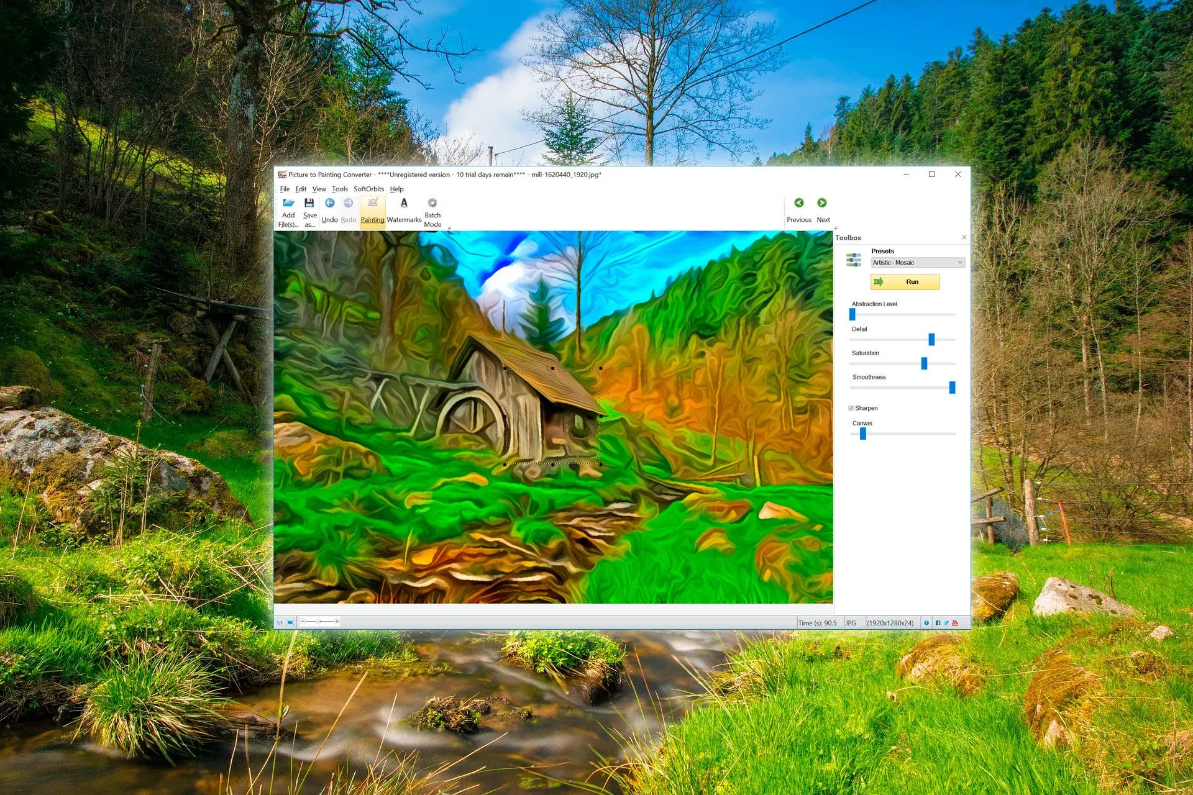Viewport: 1193px width, 795px height.
Task: Click the Add File(s) icon
Action: coord(288,207)
